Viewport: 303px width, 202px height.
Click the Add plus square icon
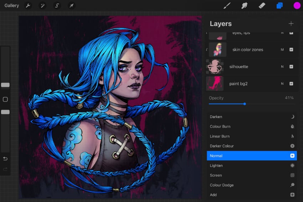click(292, 195)
